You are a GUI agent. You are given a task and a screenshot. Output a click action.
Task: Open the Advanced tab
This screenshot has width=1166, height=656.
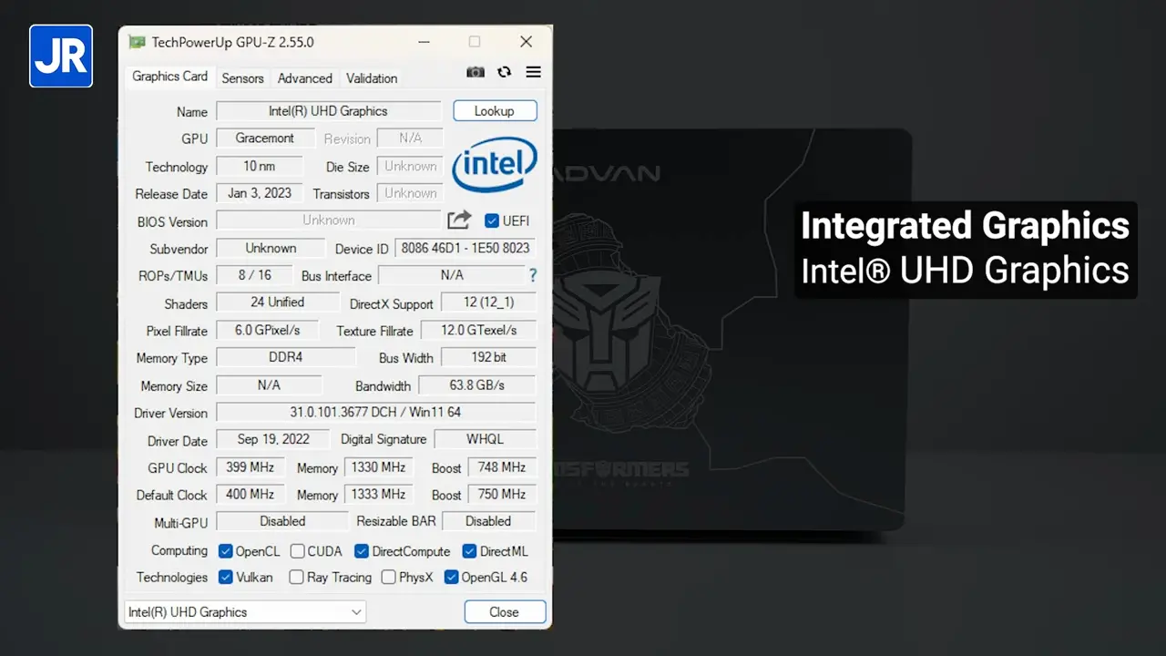305,78
